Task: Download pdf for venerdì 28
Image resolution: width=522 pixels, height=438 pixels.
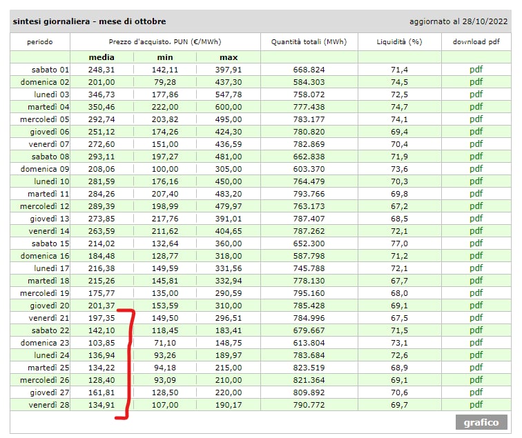Action: click(x=476, y=405)
